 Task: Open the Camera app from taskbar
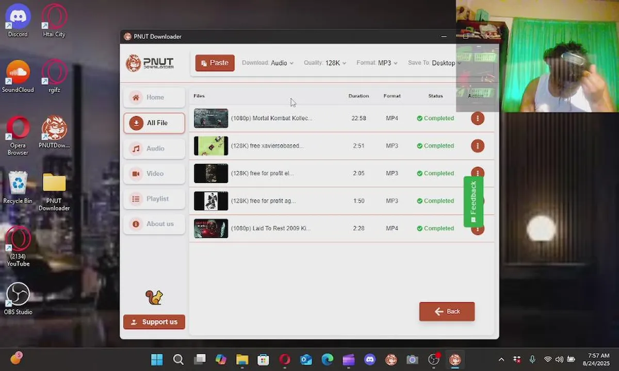pos(412,360)
